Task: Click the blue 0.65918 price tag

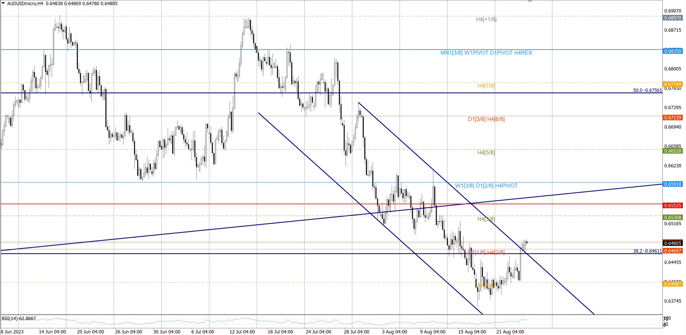Action: click(x=673, y=184)
